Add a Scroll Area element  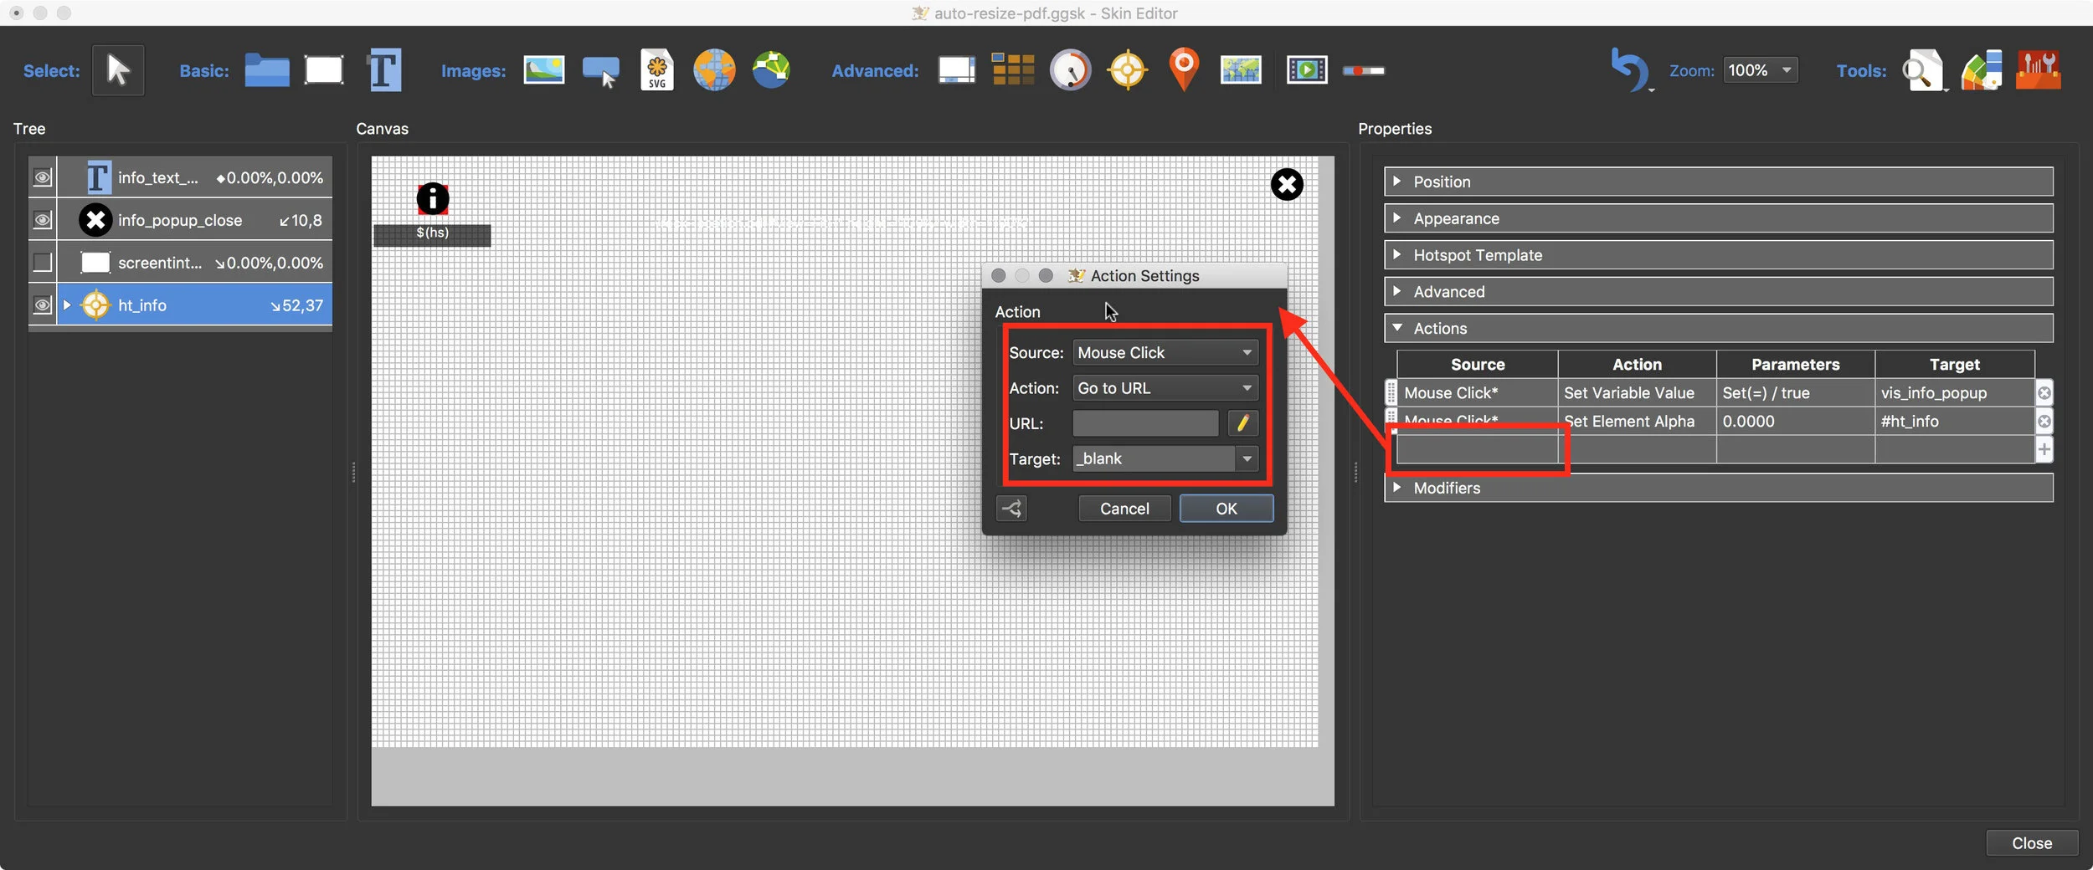pyautogui.click(x=957, y=70)
